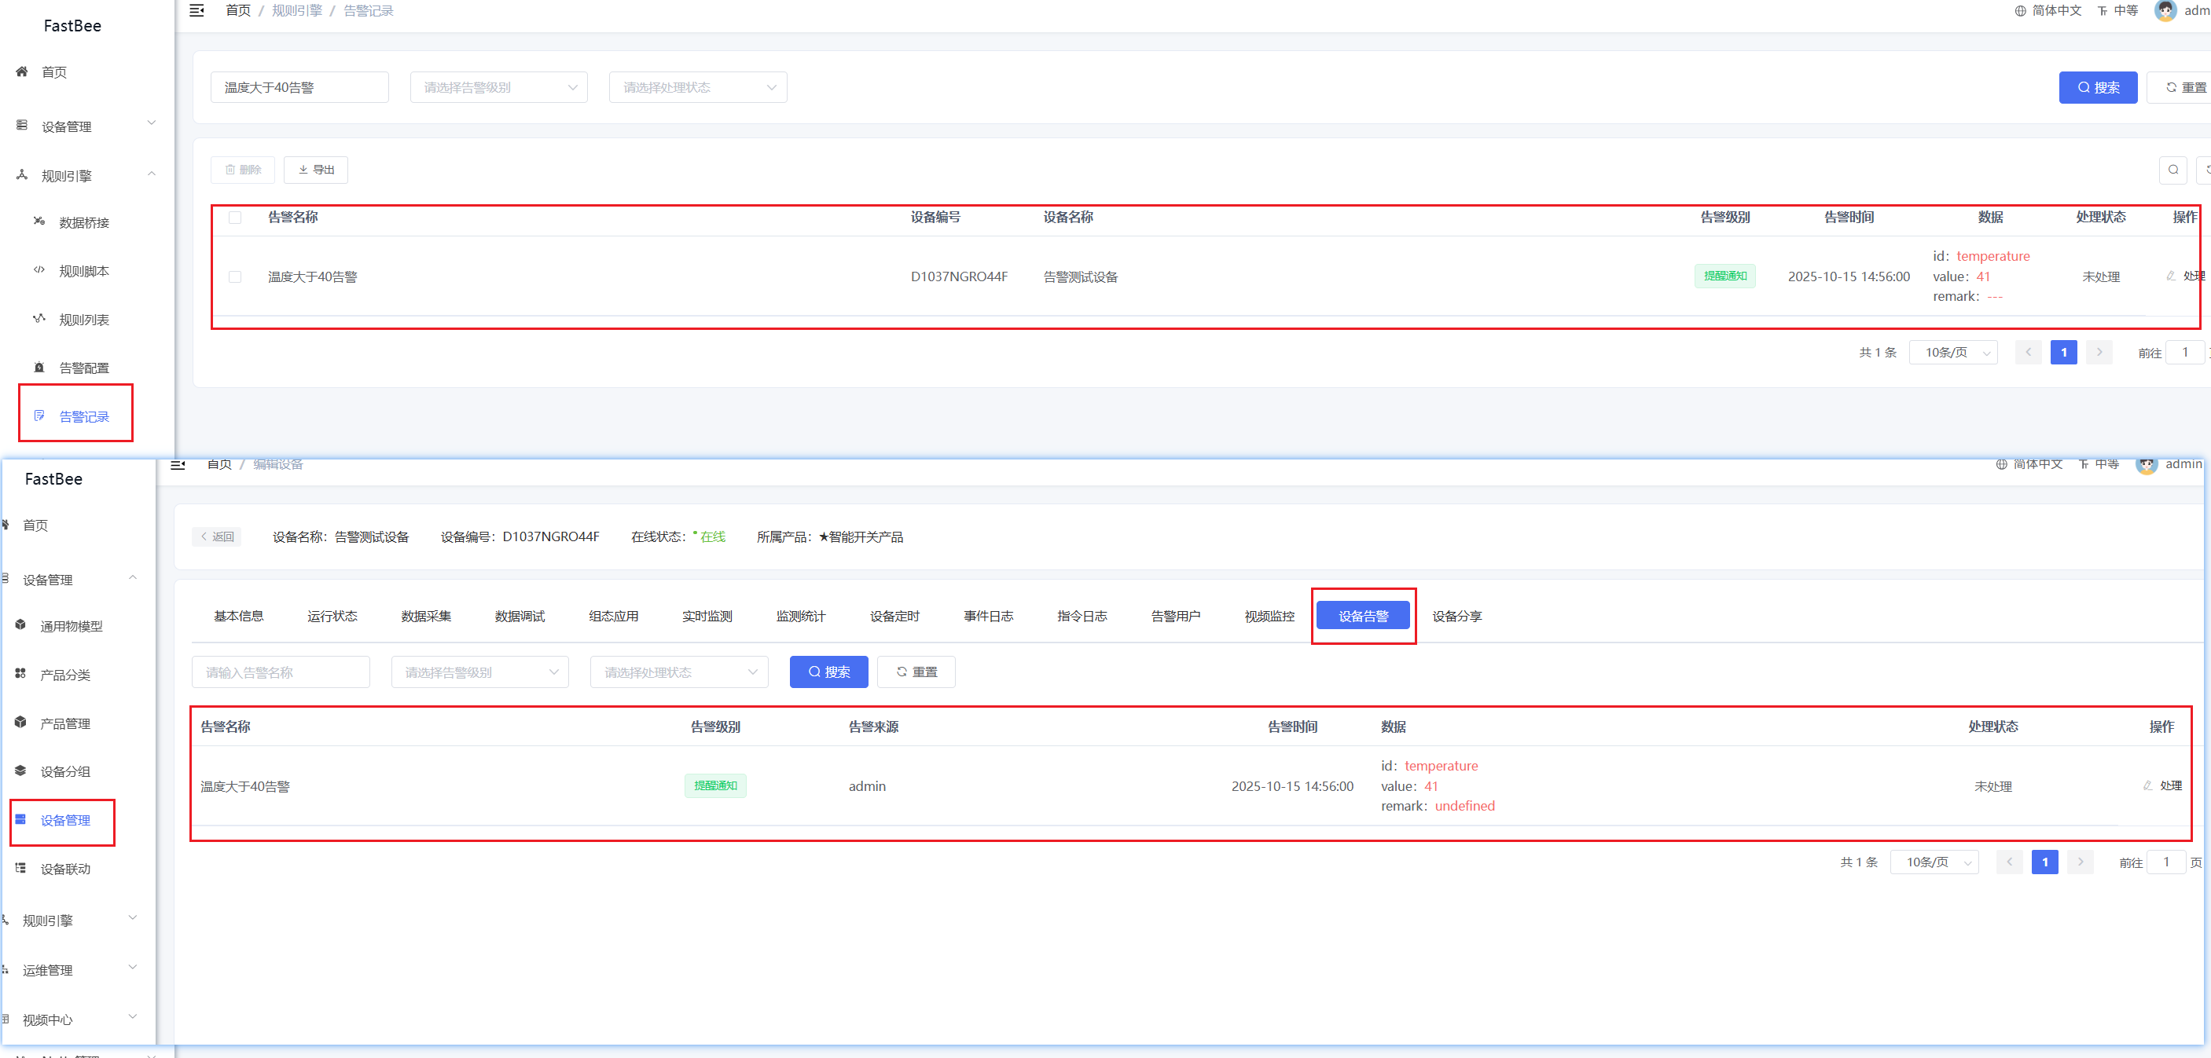Tick the select-all checkbox in the table header
This screenshot has width=2211, height=1058.
click(x=234, y=218)
